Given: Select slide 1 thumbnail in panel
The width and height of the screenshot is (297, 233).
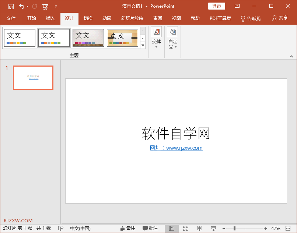Looking at the screenshot, I should 33,77.
